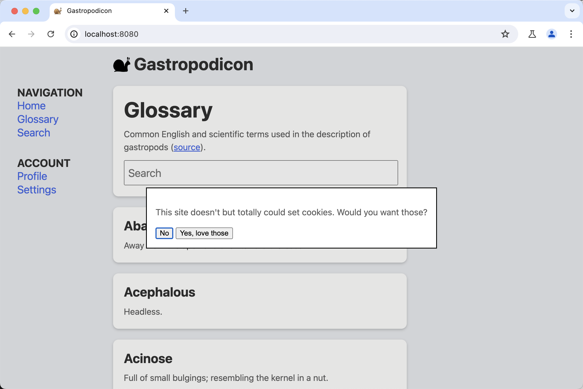This screenshot has height=389, width=583.
Task: Click the Chrome profile avatar icon
Action: point(552,34)
